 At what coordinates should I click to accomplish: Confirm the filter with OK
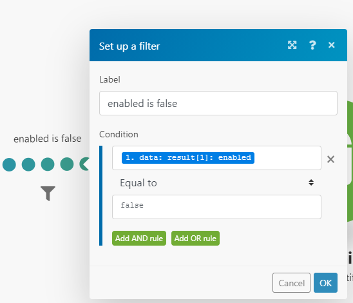click(325, 283)
